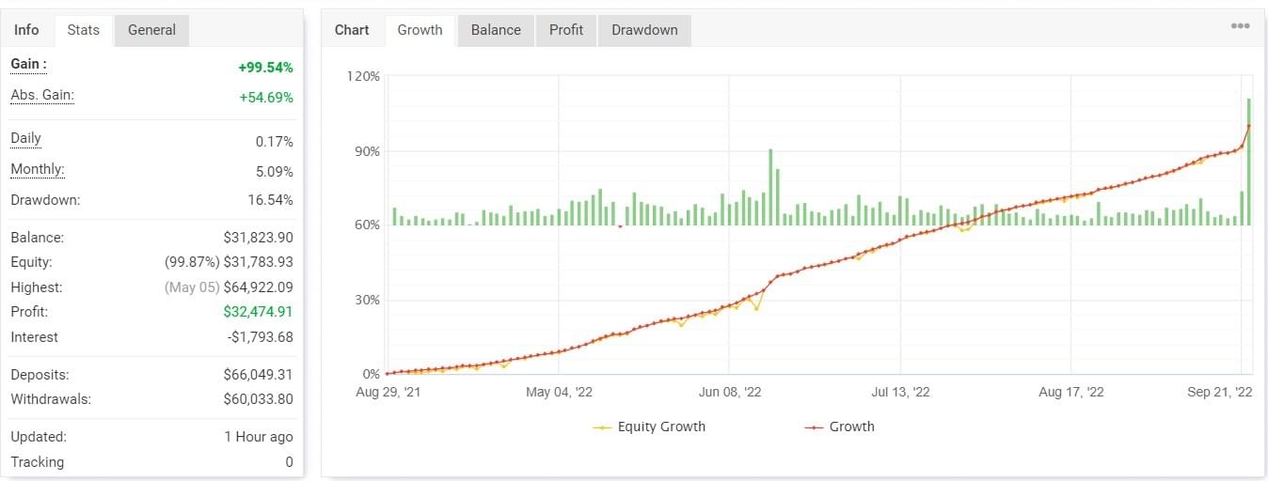Click the final growth data point near 100%
Image resolution: width=1268 pixels, height=481 pixels.
pyautogui.click(x=1248, y=125)
